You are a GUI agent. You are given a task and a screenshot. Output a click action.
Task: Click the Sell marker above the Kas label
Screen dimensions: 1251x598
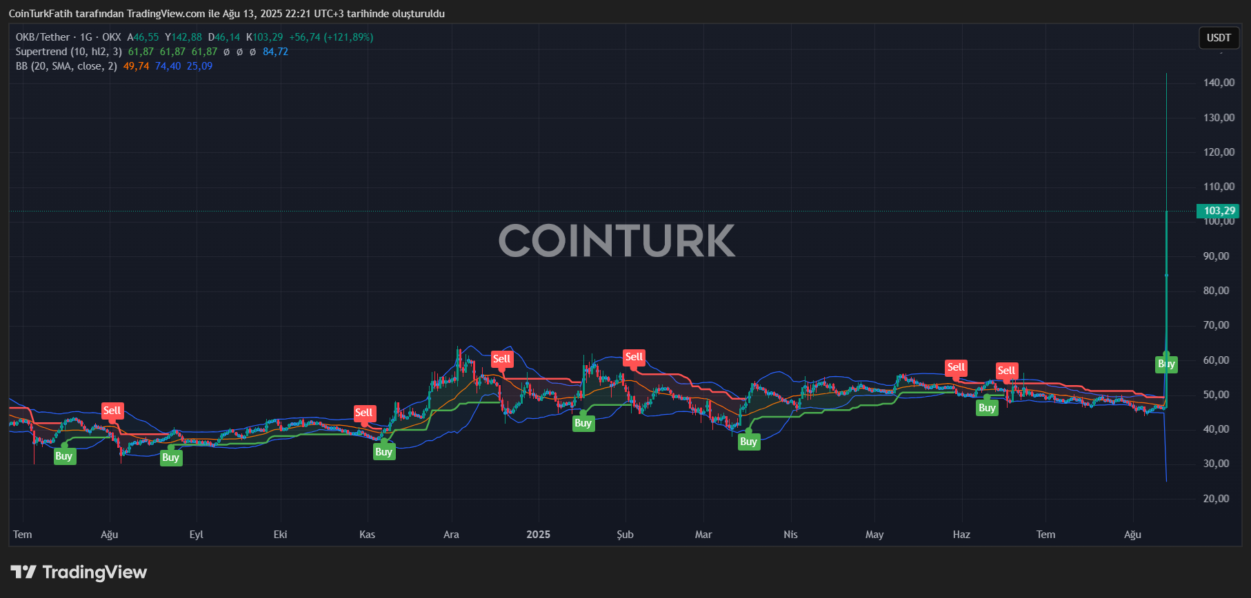363,413
